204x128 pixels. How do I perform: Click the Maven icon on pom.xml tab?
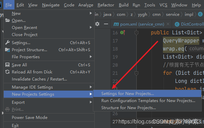tap(116, 24)
